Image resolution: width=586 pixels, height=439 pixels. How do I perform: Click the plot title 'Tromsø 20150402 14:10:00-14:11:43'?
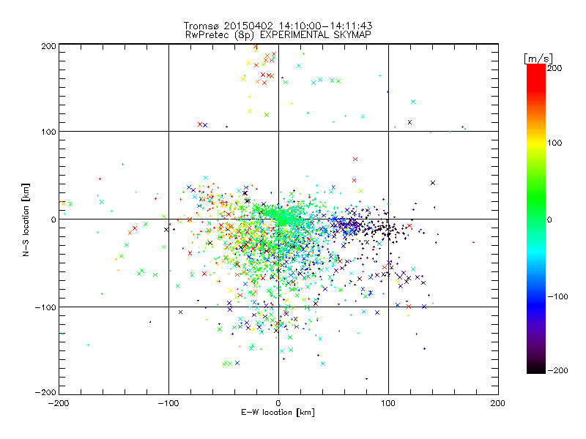point(278,26)
